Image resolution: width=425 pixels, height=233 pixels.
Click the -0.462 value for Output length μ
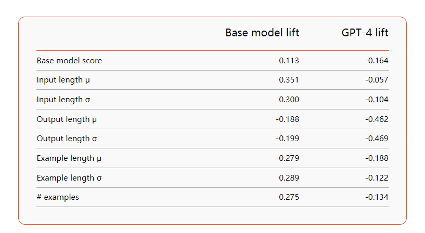point(377,119)
